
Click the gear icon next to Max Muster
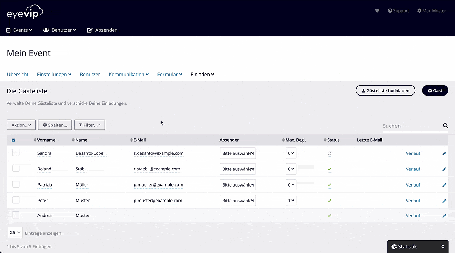click(419, 10)
